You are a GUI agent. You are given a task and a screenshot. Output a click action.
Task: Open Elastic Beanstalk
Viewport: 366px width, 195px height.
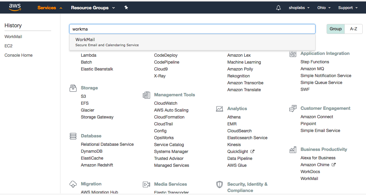97,69
